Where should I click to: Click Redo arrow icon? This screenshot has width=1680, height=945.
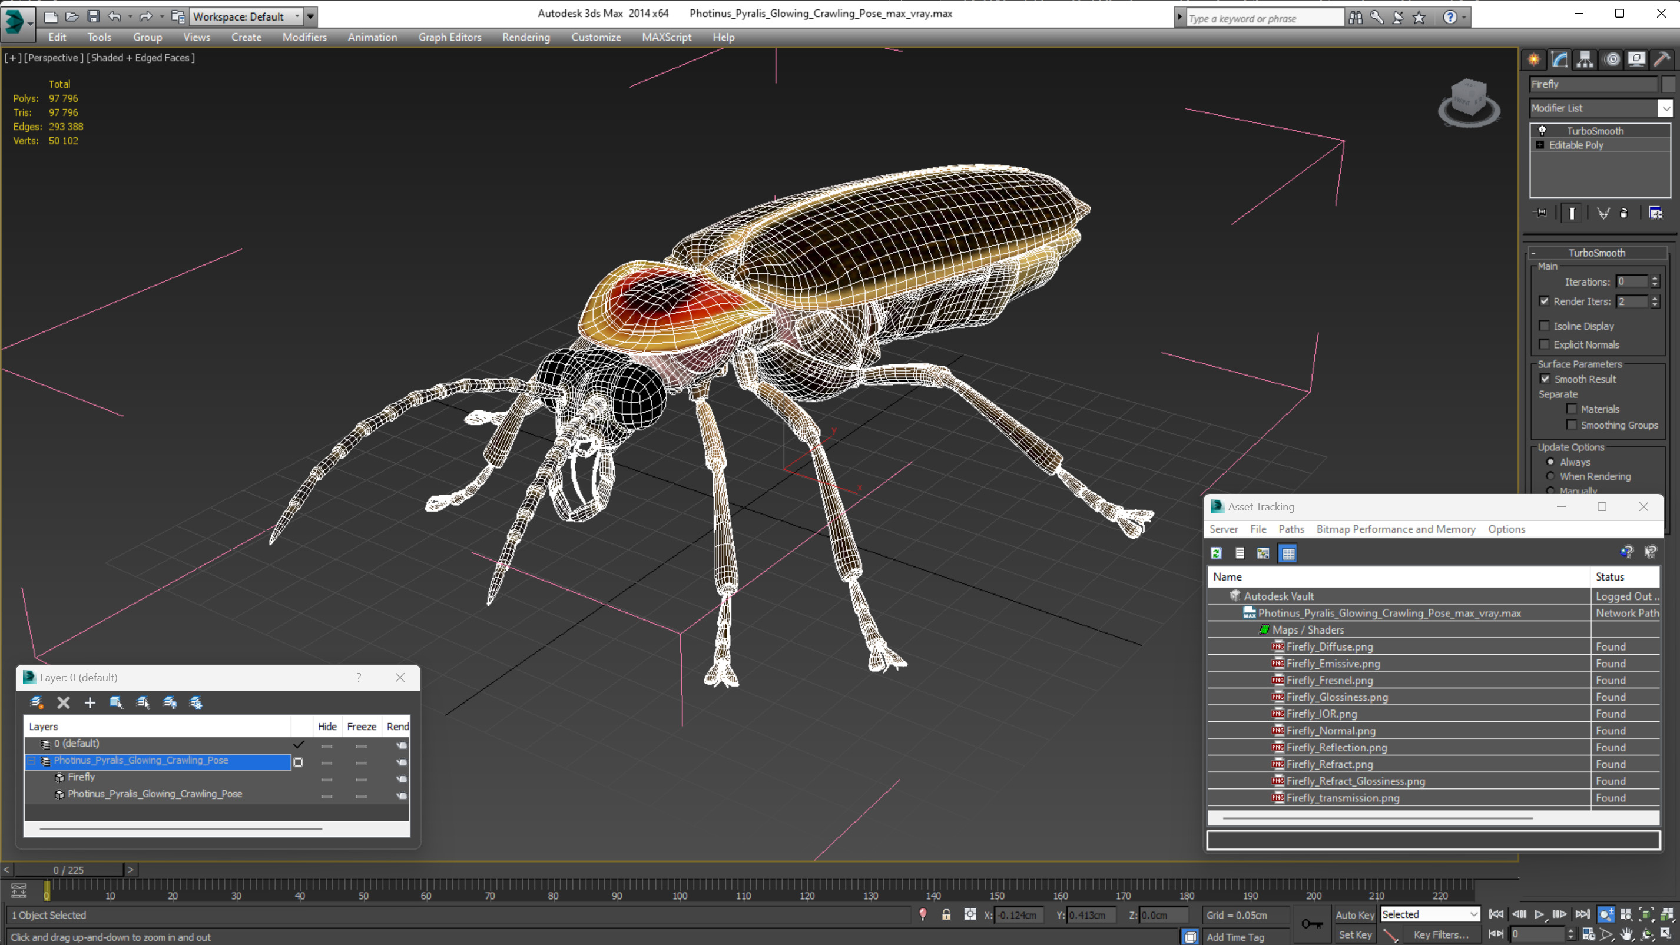pos(145,16)
